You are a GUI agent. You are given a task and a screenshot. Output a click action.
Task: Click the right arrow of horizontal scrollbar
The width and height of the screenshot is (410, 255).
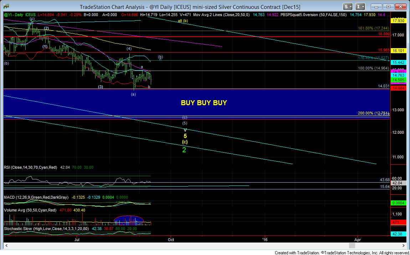coord(404,246)
